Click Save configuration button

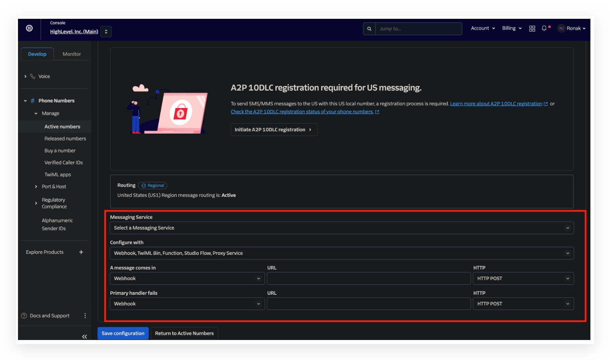coord(123,333)
